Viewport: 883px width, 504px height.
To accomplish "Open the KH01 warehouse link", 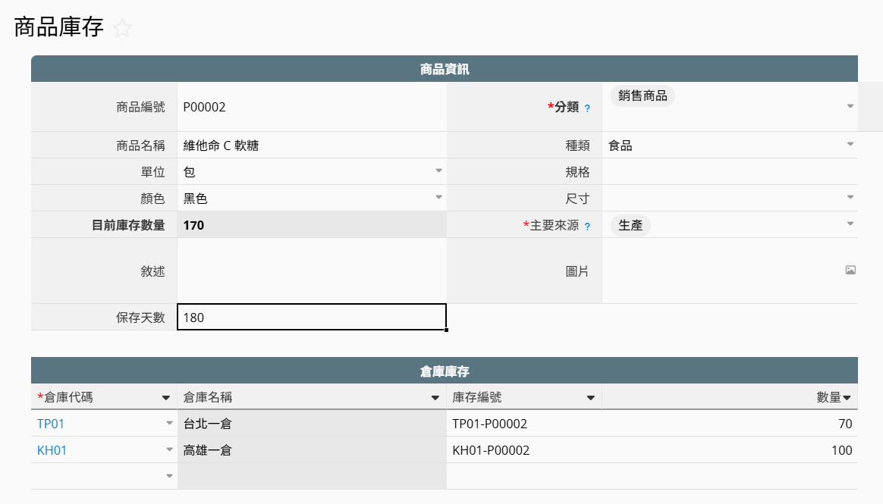I will click(52, 450).
